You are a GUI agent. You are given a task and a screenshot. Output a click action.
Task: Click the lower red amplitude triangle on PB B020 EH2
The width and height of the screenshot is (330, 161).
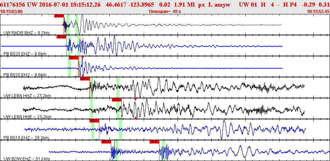[82, 76]
